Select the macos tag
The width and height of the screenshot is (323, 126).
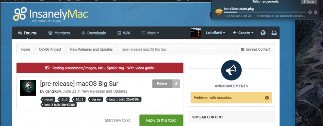point(48,100)
